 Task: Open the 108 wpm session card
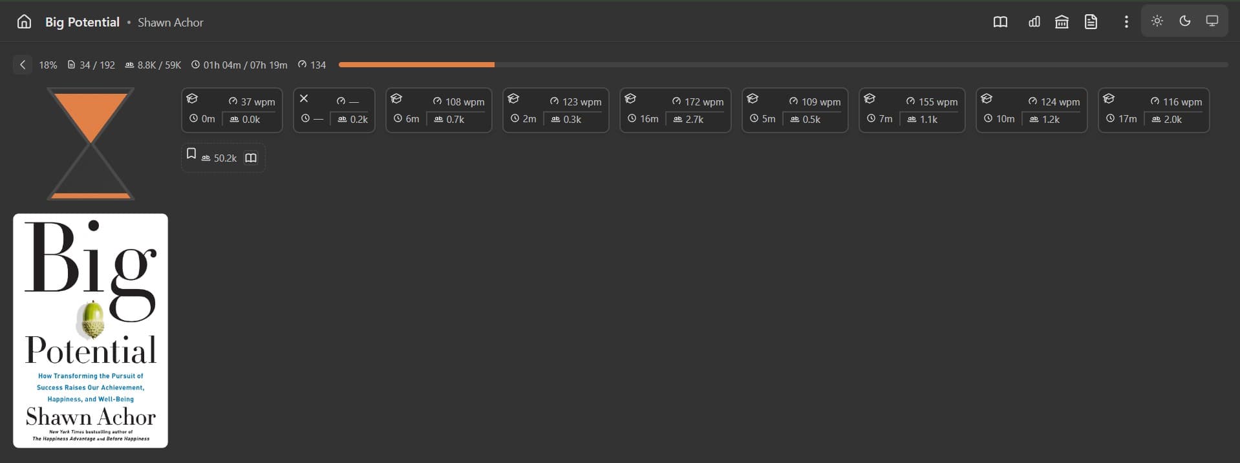(x=439, y=110)
